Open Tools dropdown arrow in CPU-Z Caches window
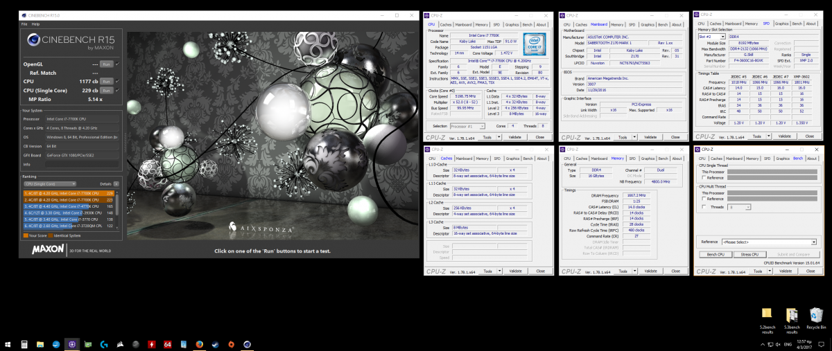832x351 pixels. 500,271
